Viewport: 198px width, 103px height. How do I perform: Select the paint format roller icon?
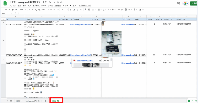click(16, 10)
